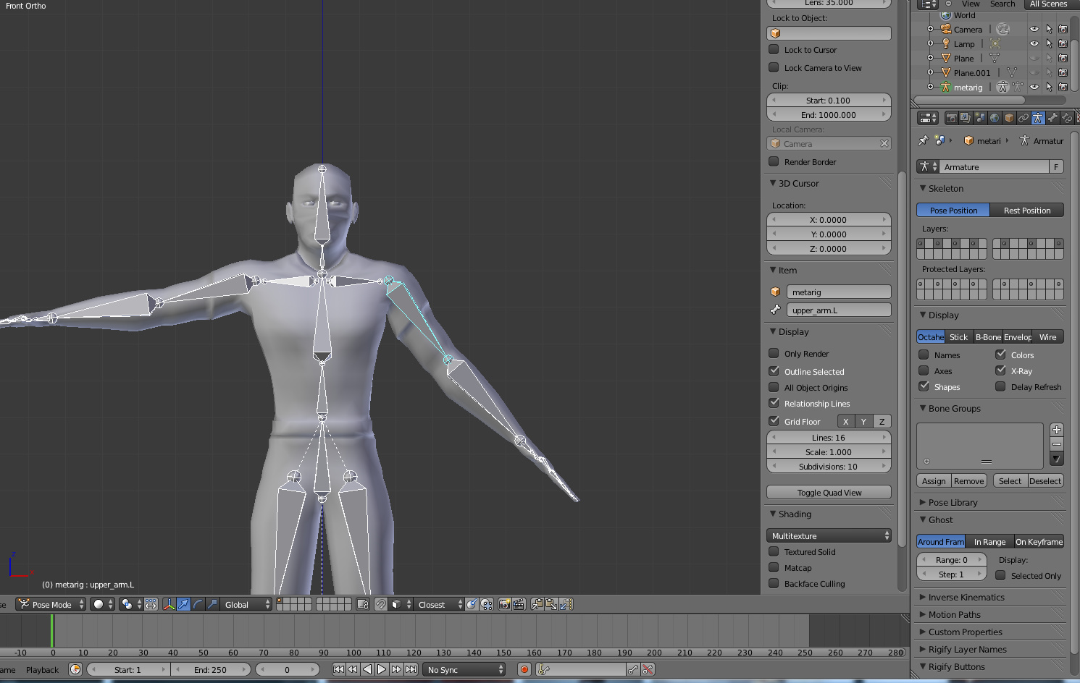1080x683 pixels.
Task: Click the Grid Floor Scale 1.000 field
Action: click(x=829, y=451)
